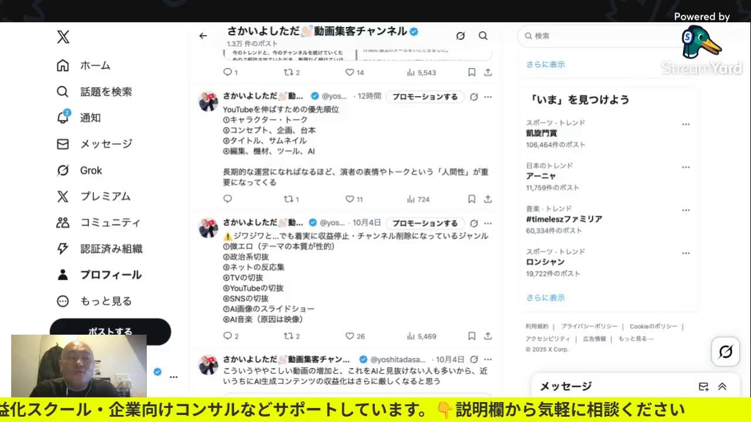Go back using the arrow in profile header
The image size is (751, 422).
[203, 36]
